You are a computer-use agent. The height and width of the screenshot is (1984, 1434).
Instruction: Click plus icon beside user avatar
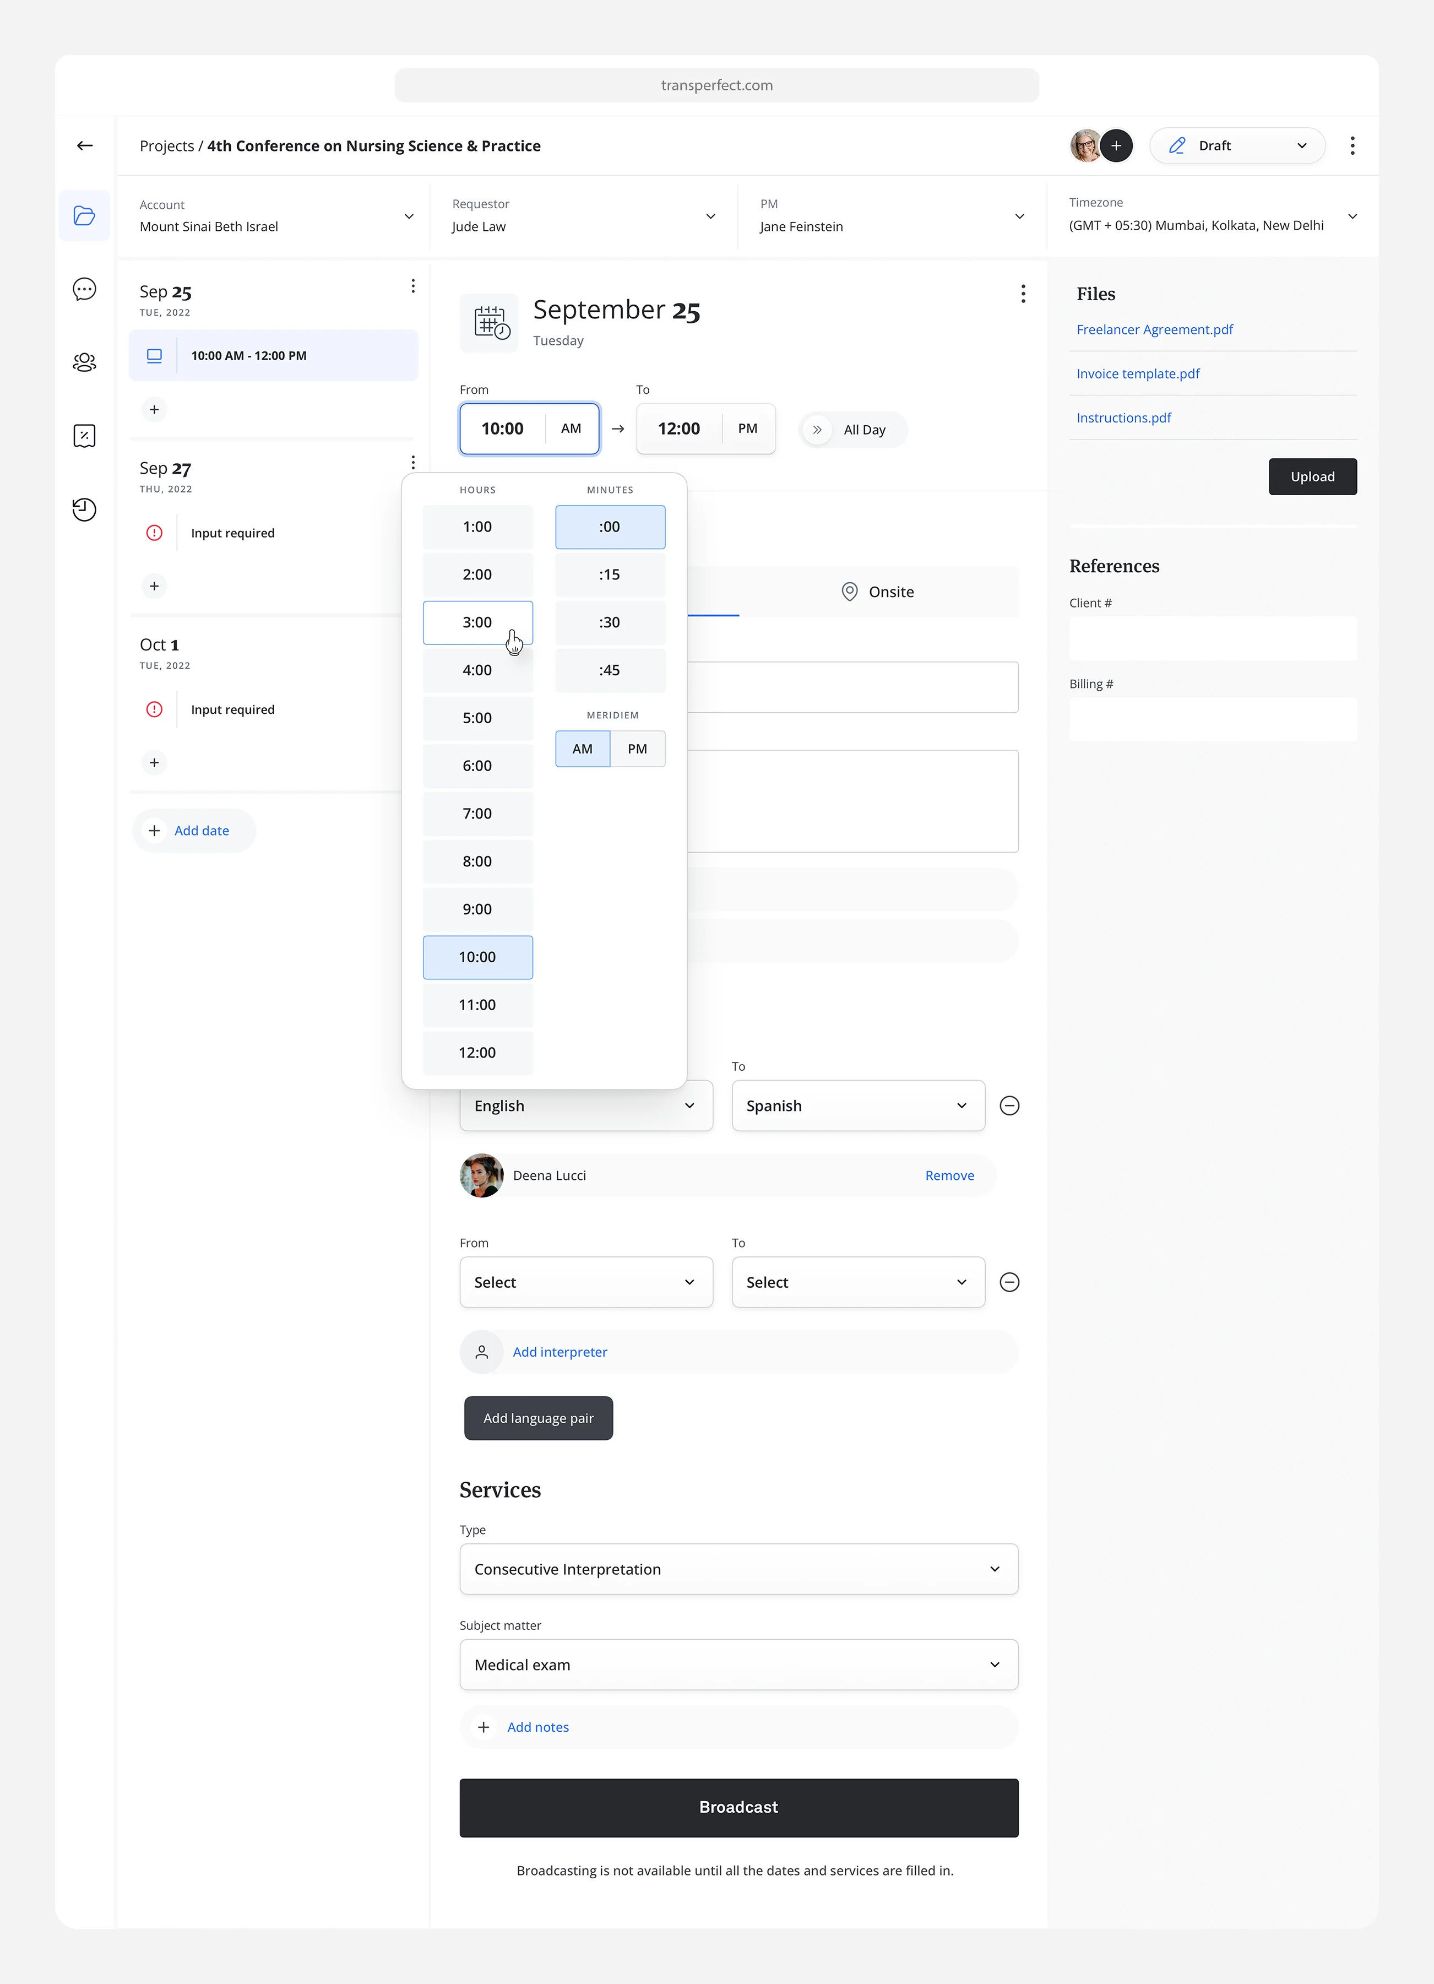(x=1116, y=146)
